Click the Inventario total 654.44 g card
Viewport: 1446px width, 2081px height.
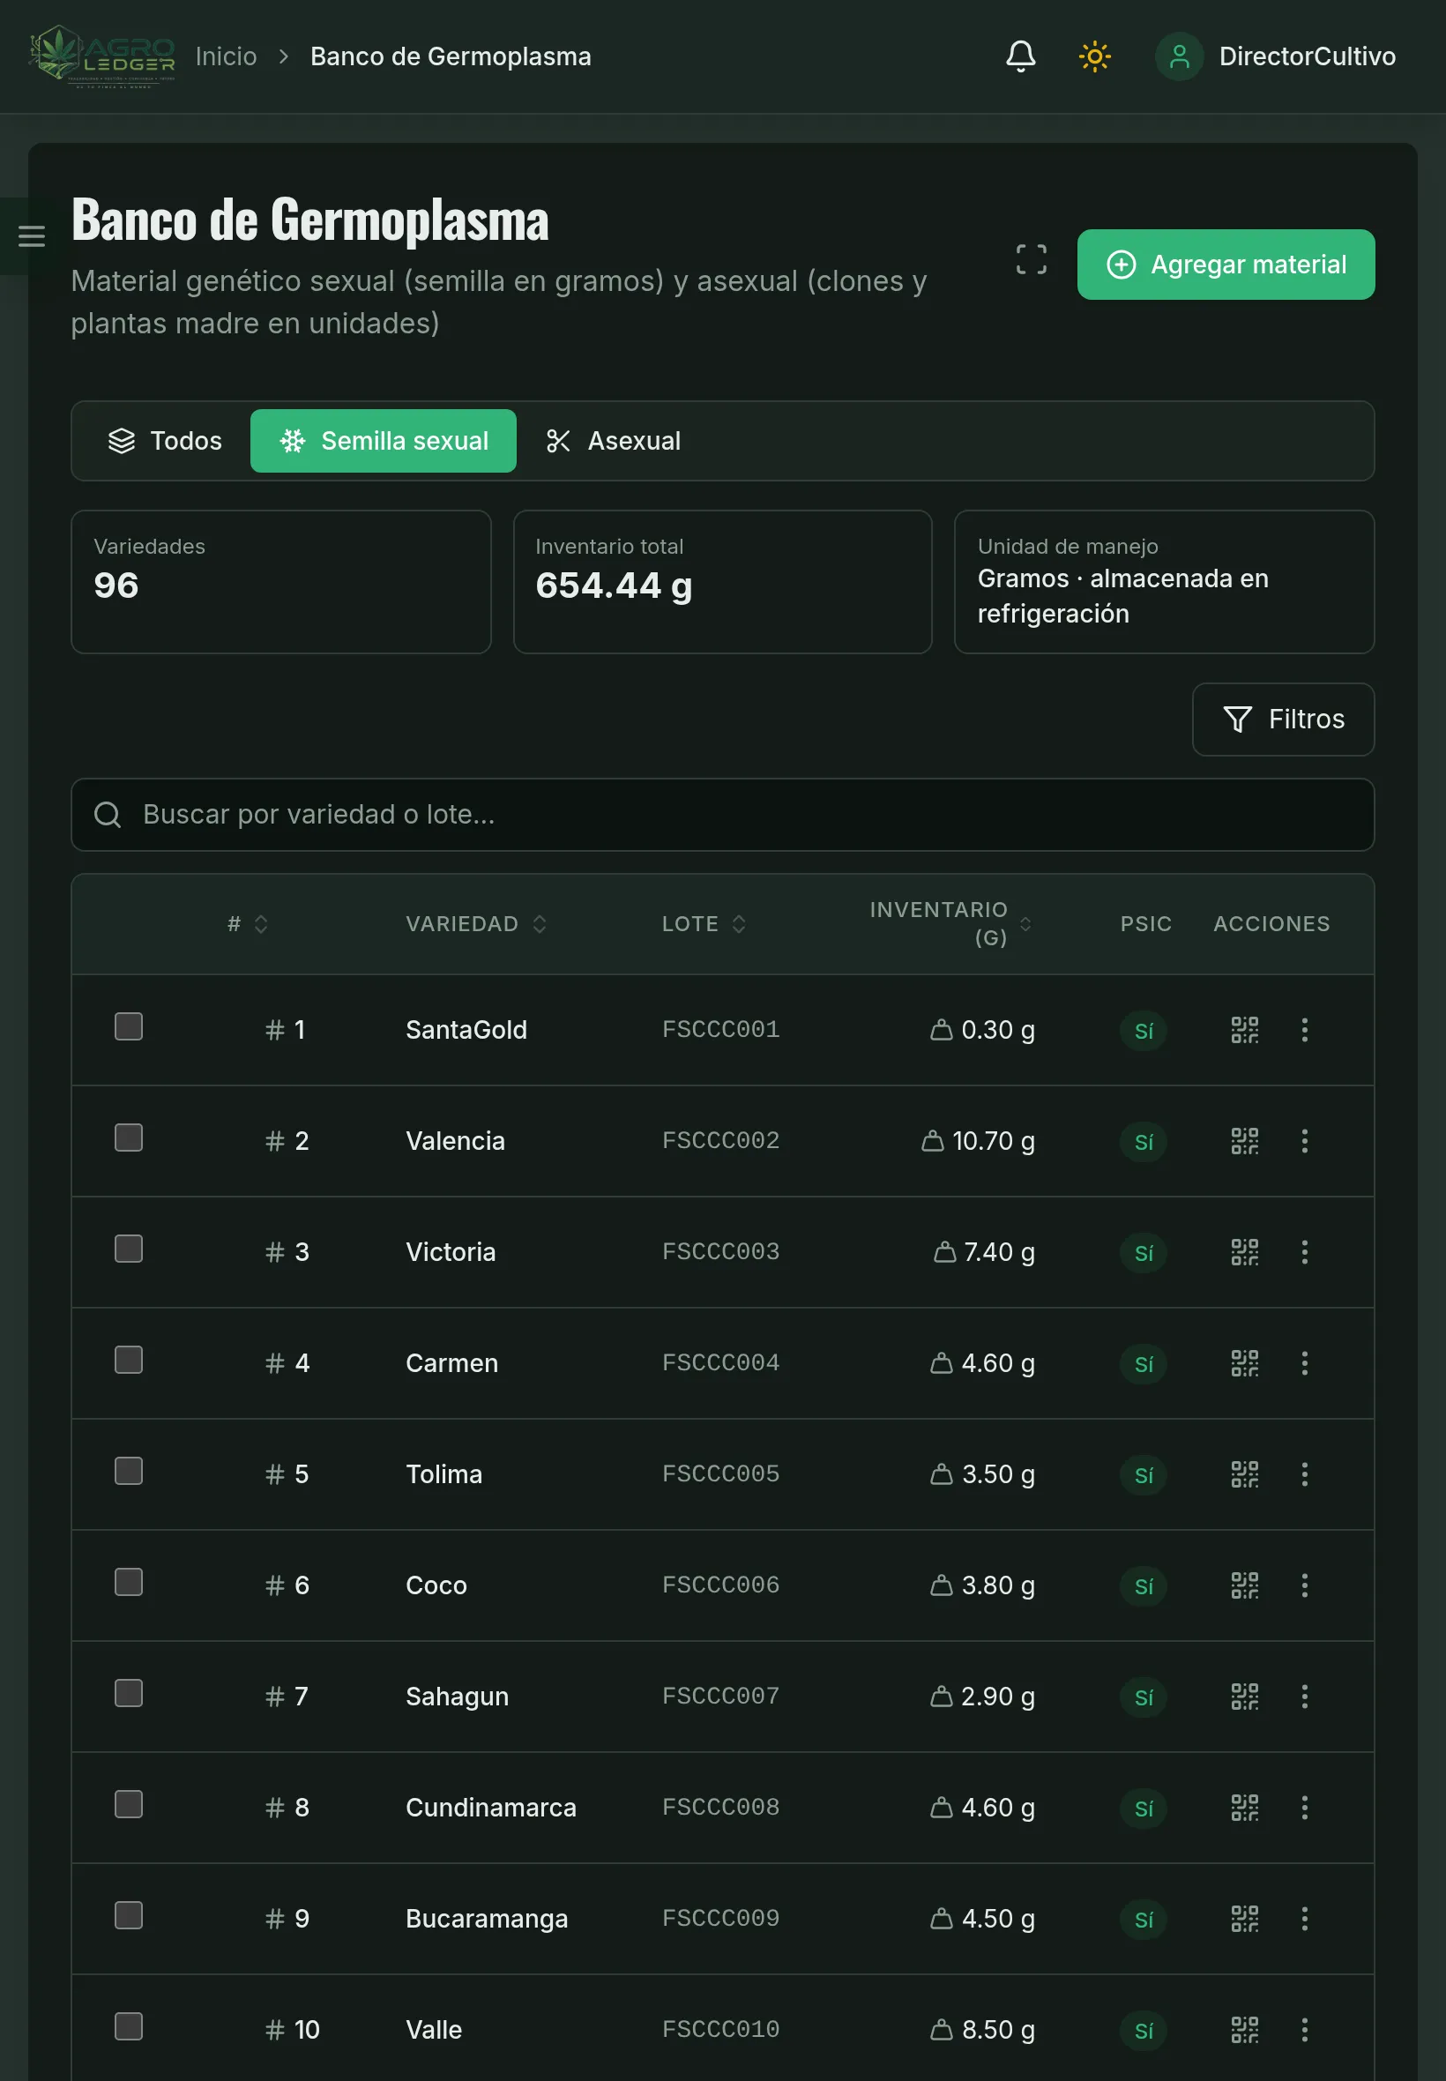(x=722, y=582)
